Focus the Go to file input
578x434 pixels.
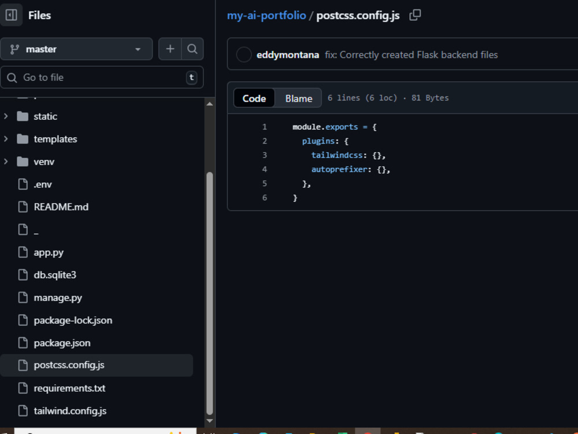coord(102,78)
